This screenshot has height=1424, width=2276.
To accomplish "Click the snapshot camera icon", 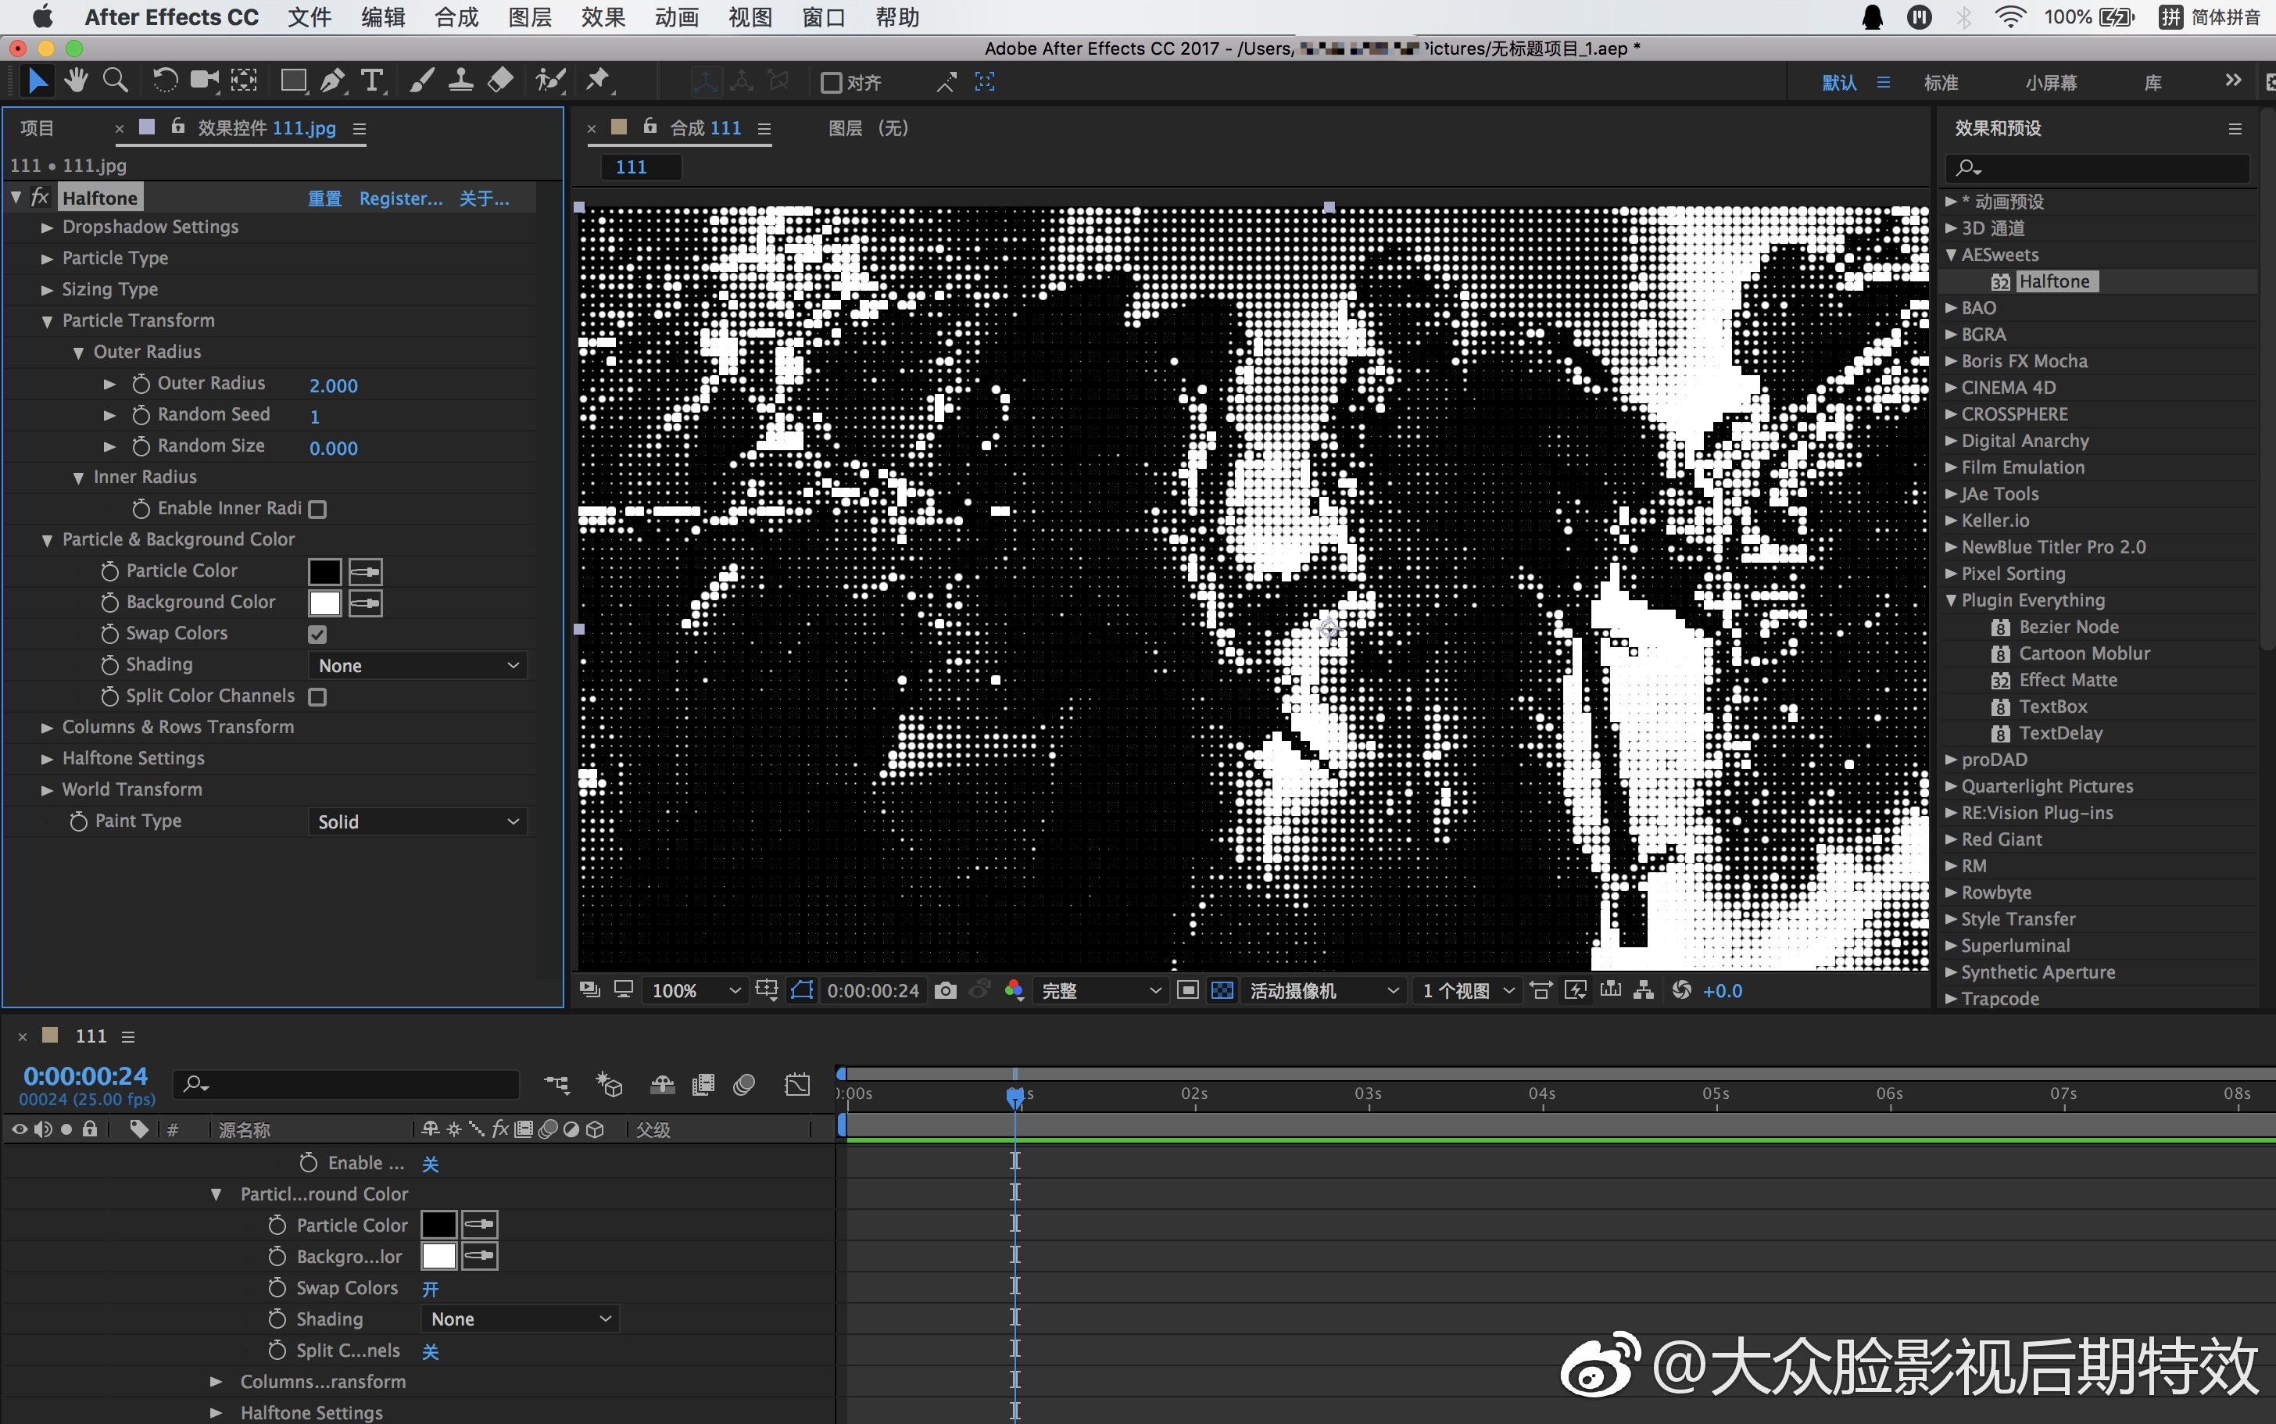I will [x=946, y=989].
